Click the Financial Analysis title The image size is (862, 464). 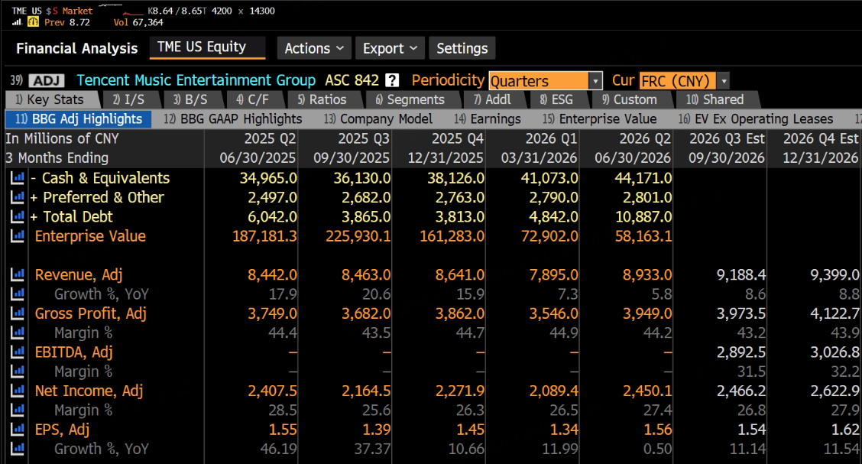coord(77,48)
